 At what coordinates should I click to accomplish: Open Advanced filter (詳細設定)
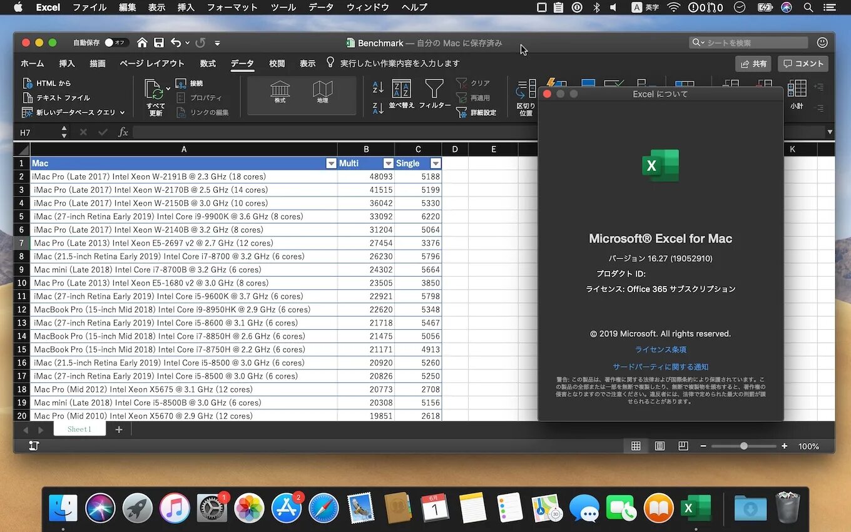476,113
